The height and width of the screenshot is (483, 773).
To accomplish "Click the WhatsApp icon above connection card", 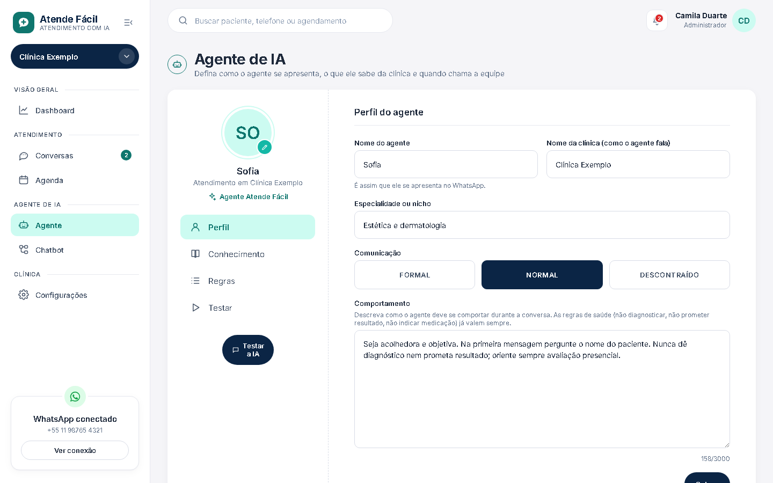I will [x=75, y=397].
